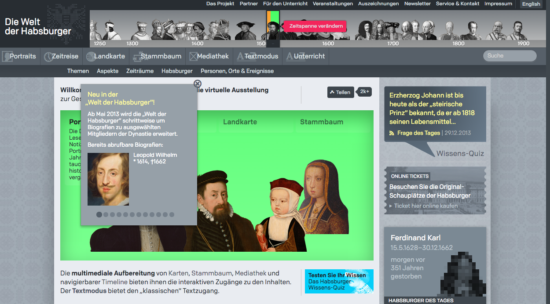
Task: Open Partner in top menu
Action: coord(249,4)
